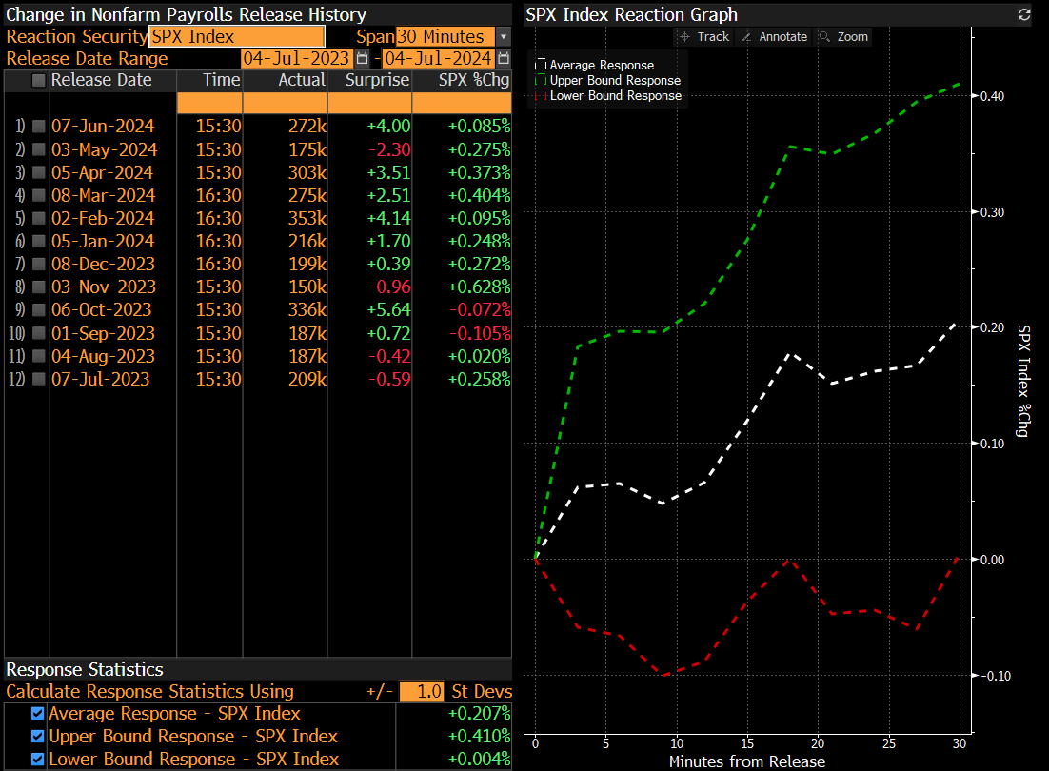Image resolution: width=1049 pixels, height=771 pixels.
Task: Click the +0.628% SPX change value
Action: click(x=479, y=287)
